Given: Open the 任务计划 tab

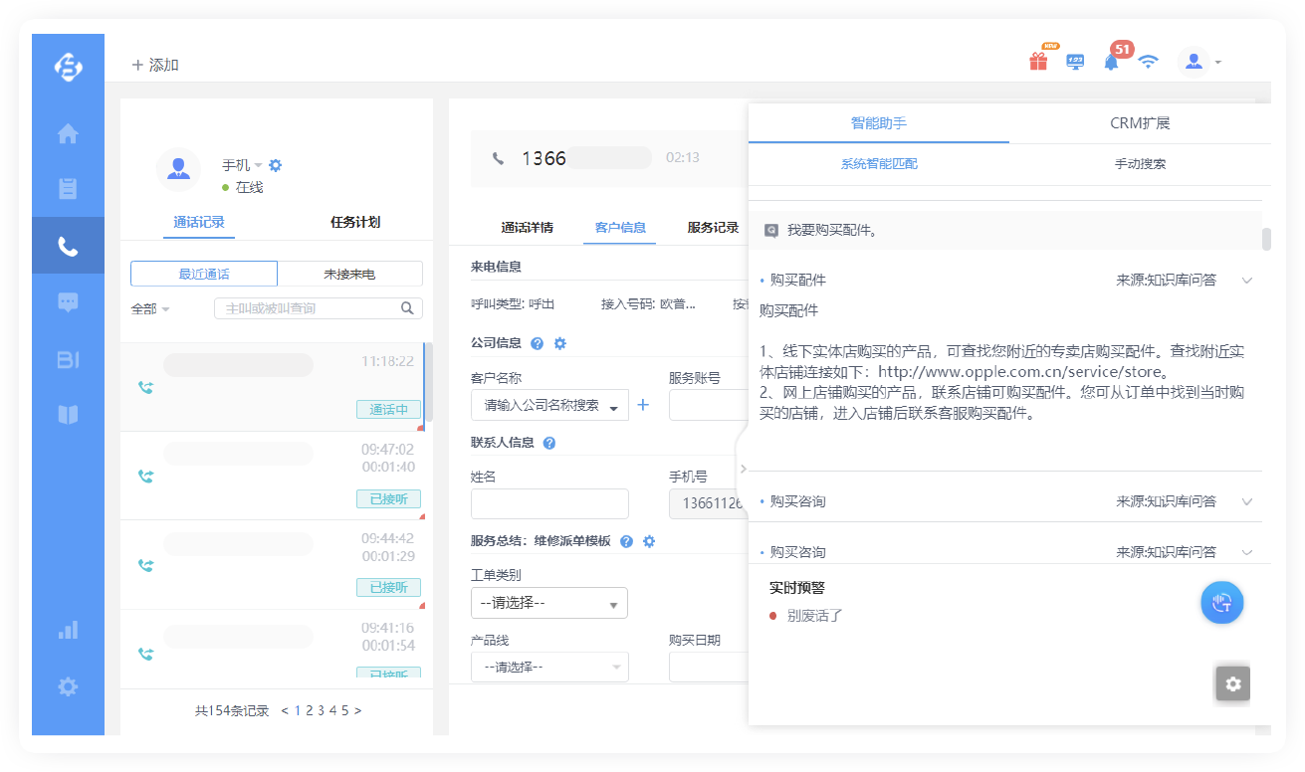Looking at the screenshot, I should 355,222.
